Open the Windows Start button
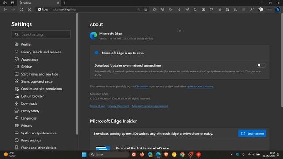This screenshot has width=283, height=159. tap(84, 155)
